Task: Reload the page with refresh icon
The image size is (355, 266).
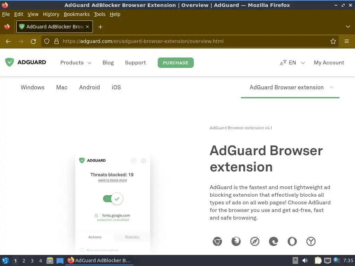Action: 33,42
